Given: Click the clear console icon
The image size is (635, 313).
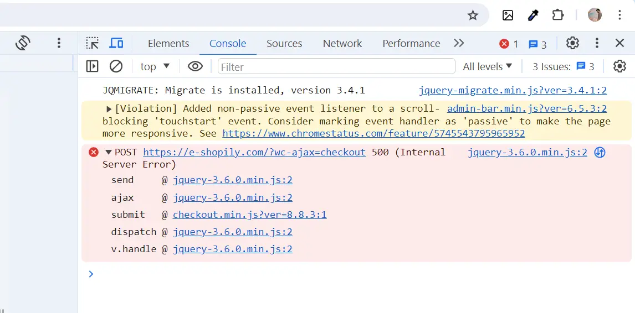Looking at the screenshot, I should pos(116,66).
